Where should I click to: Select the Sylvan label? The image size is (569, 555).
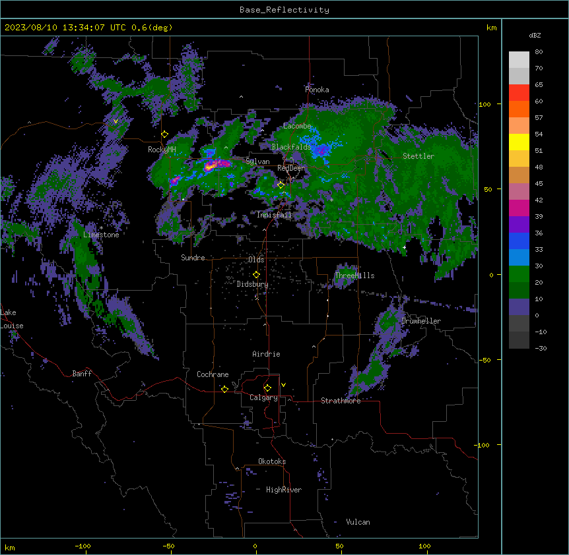pos(257,161)
